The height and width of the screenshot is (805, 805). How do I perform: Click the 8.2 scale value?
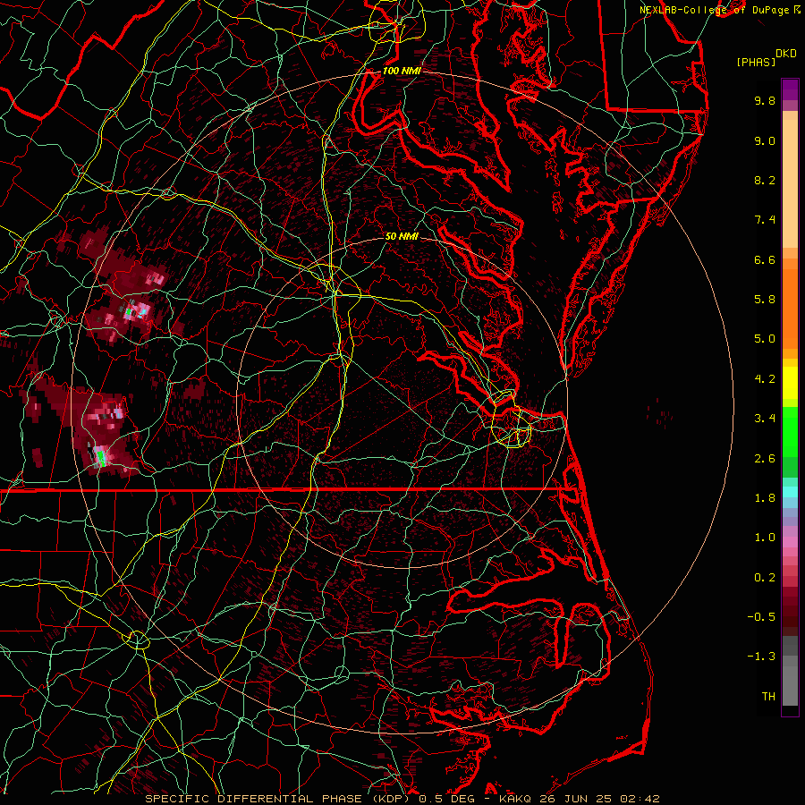pyautogui.click(x=765, y=180)
